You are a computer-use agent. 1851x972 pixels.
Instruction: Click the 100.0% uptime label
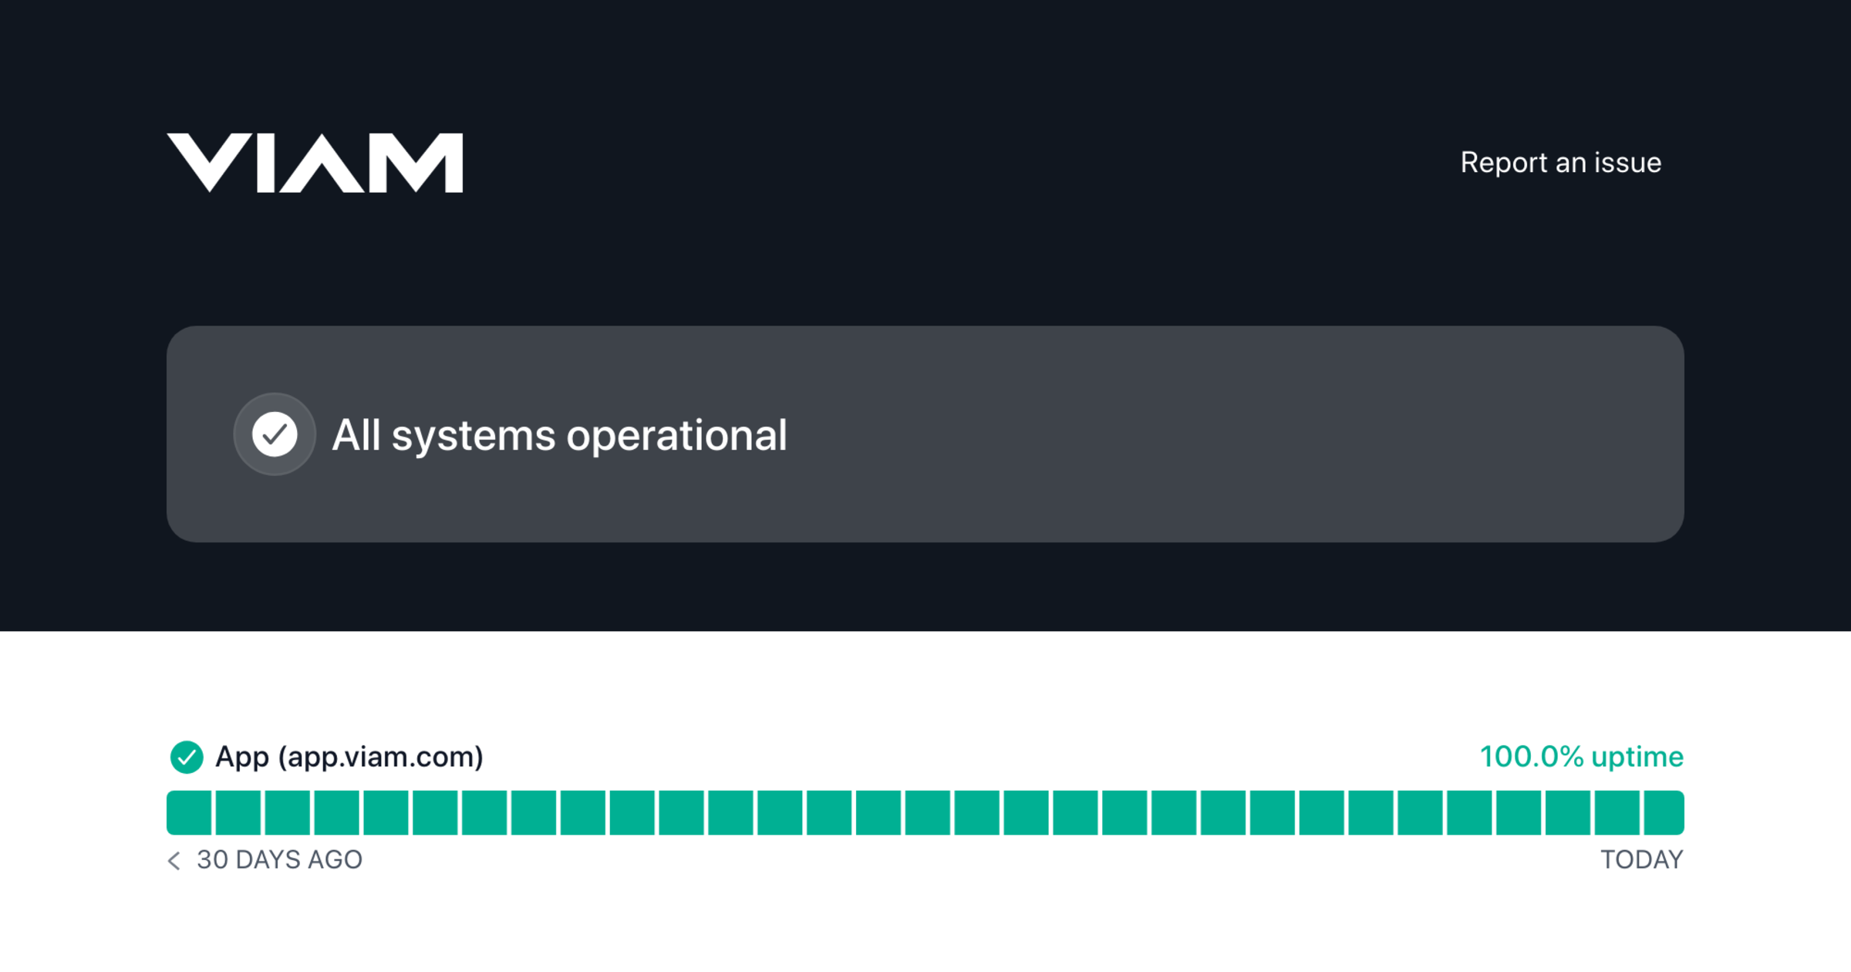pyautogui.click(x=1581, y=757)
